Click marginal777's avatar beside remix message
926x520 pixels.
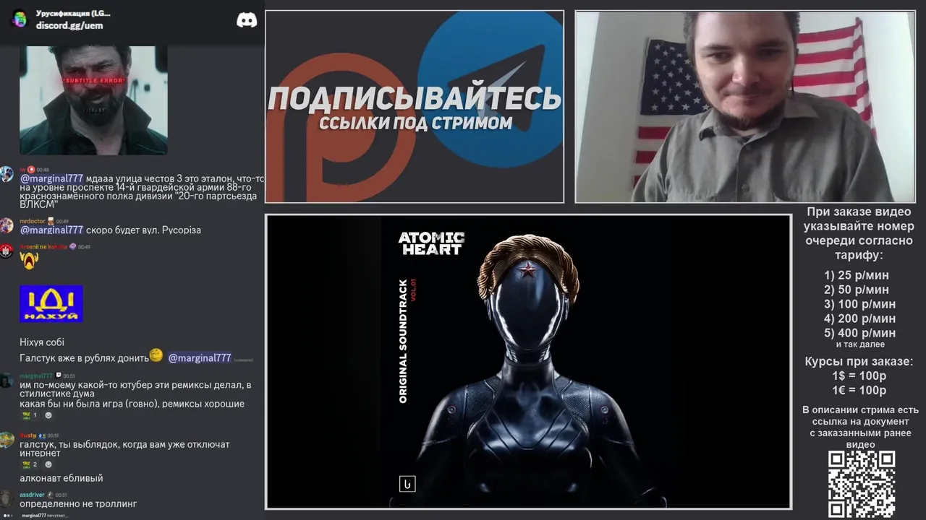7,381
